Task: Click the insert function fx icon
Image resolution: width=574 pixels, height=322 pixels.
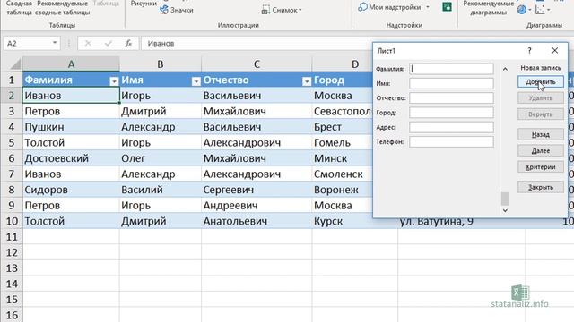Action: tap(128, 44)
